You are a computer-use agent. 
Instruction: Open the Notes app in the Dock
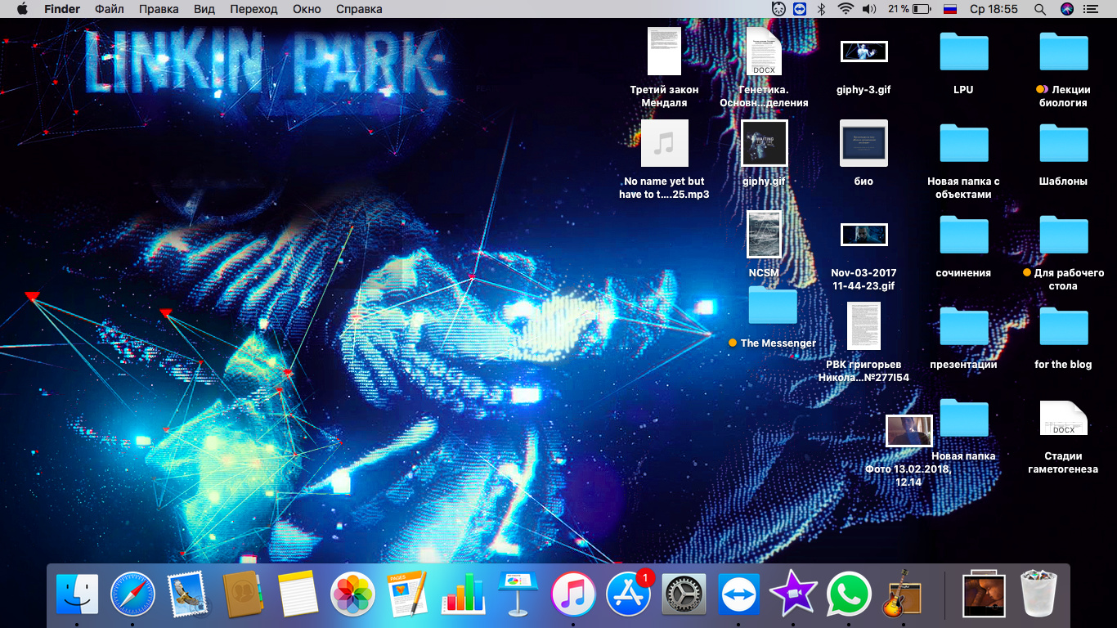pos(297,594)
